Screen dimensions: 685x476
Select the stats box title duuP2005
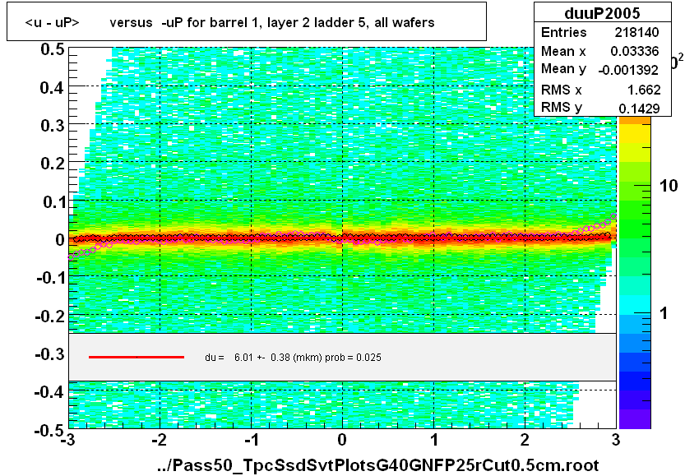[602, 13]
